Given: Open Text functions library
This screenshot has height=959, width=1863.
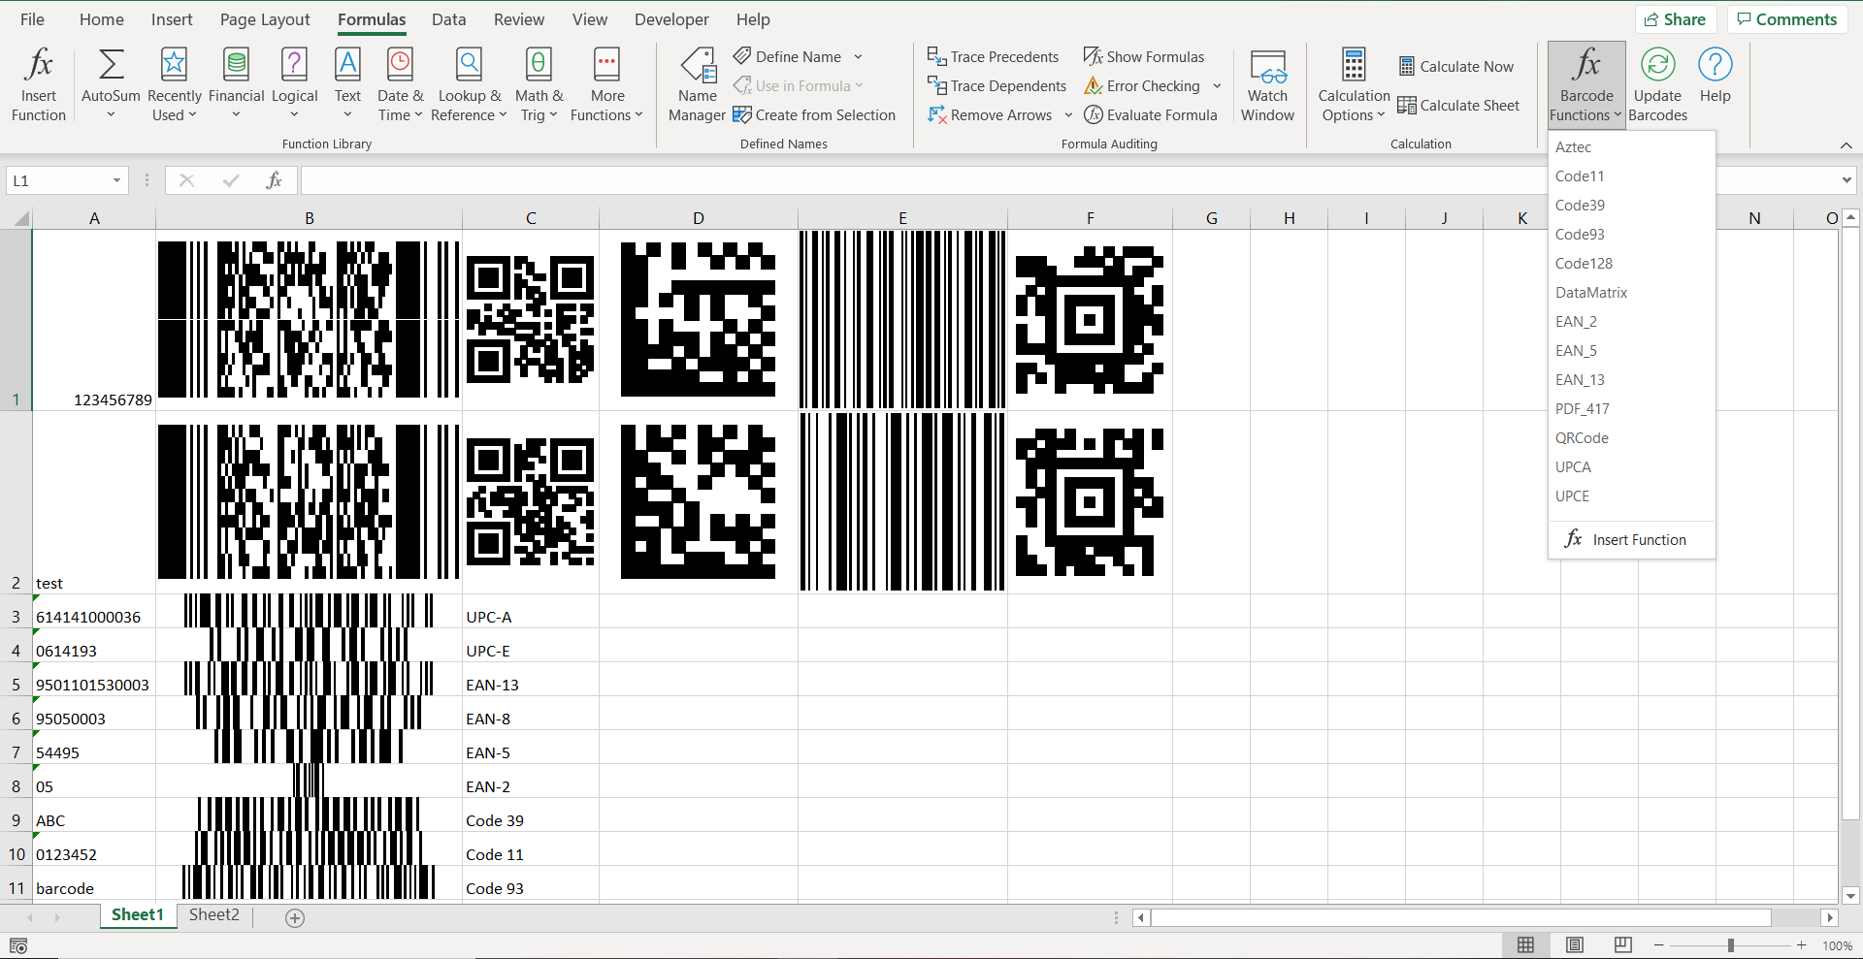Looking at the screenshot, I should point(347,84).
